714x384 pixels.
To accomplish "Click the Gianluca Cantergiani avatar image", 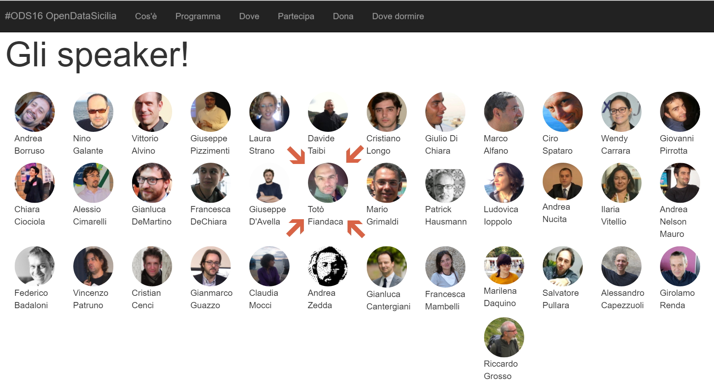I will 386,266.
